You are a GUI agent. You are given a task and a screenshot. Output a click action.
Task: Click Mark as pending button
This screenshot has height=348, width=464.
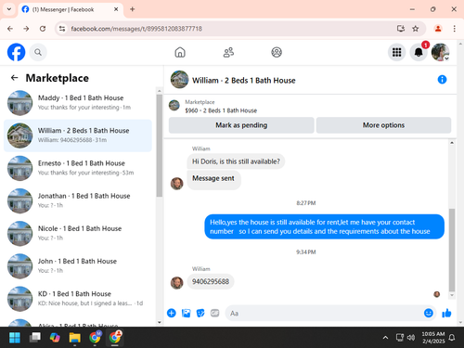coord(241,125)
